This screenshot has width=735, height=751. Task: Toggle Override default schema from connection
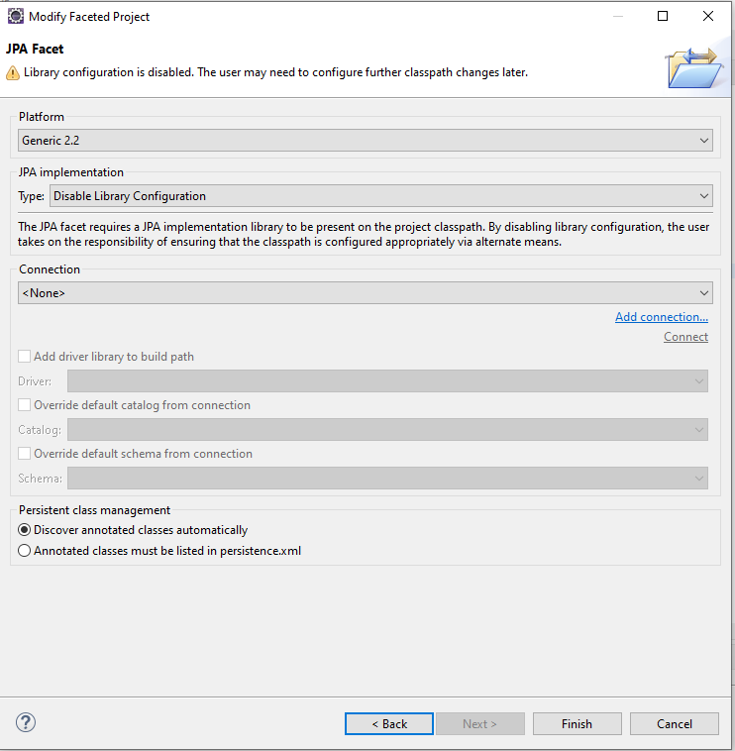(x=25, y=454)
